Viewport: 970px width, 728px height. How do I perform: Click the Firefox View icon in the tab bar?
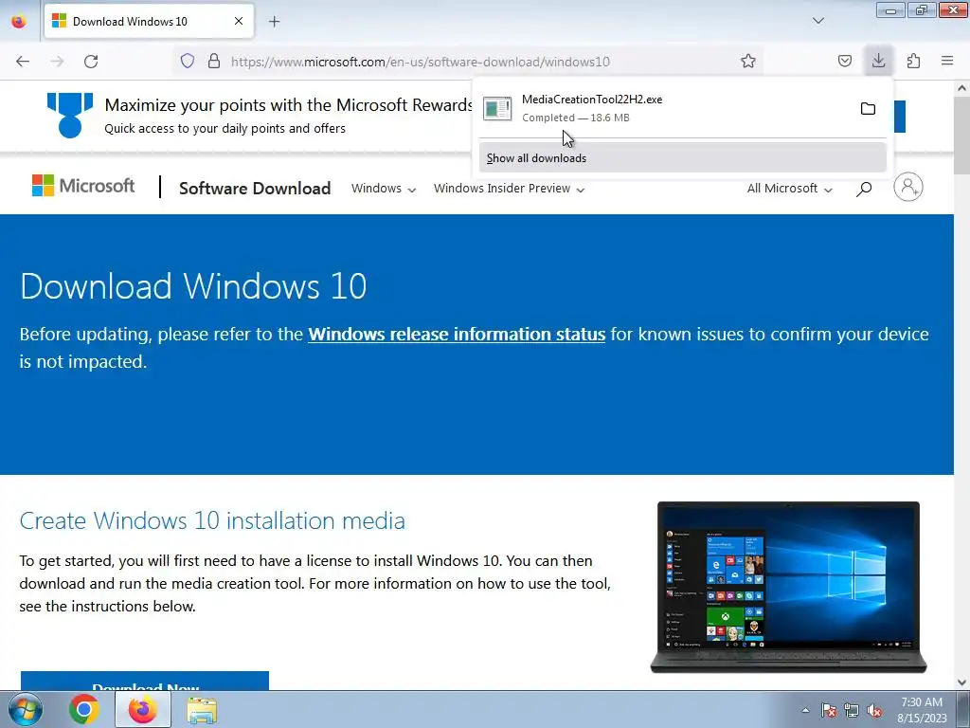[x=19, y=21]
